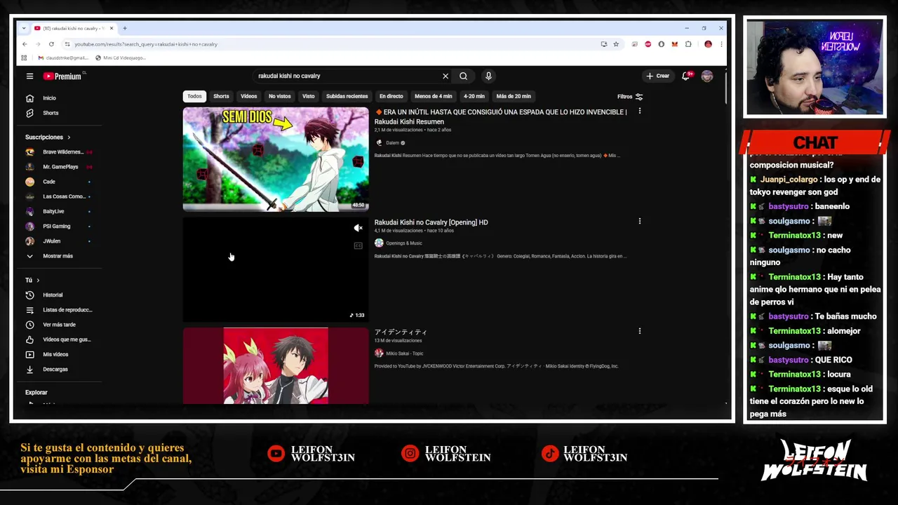Select the 4-20 min filter chip
The height and width of the screenshot is (505, 898).
[474, 96]
